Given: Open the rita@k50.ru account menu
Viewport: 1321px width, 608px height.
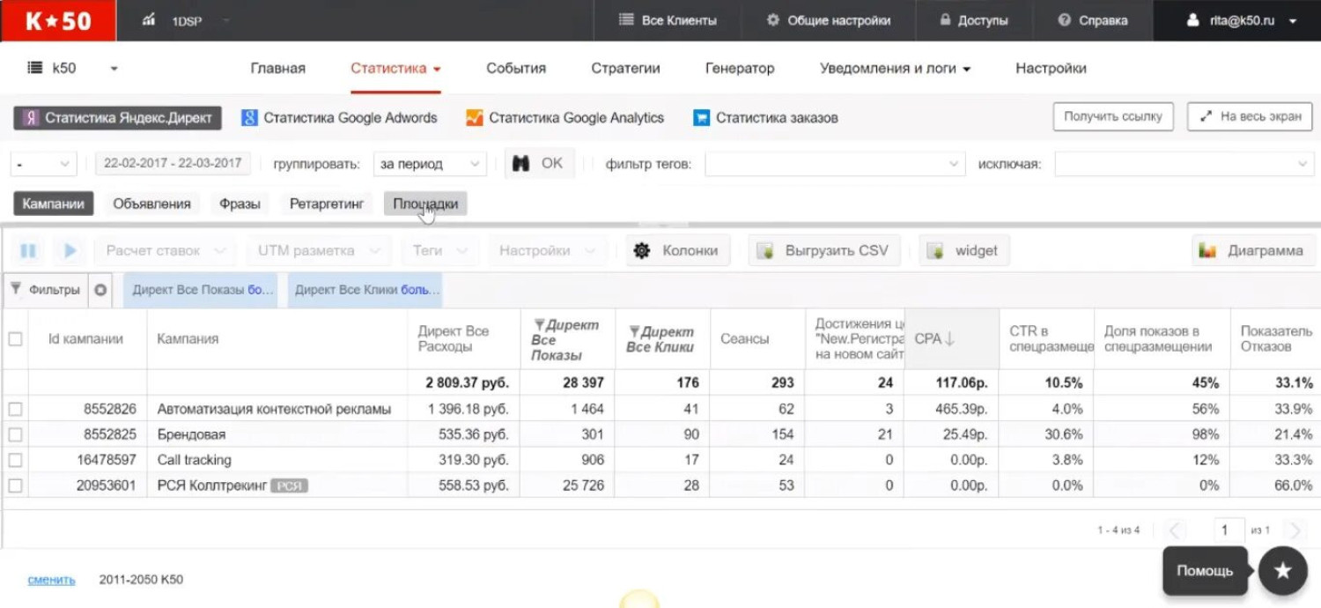Looking at the screenshot, I should coord(1242,20).
